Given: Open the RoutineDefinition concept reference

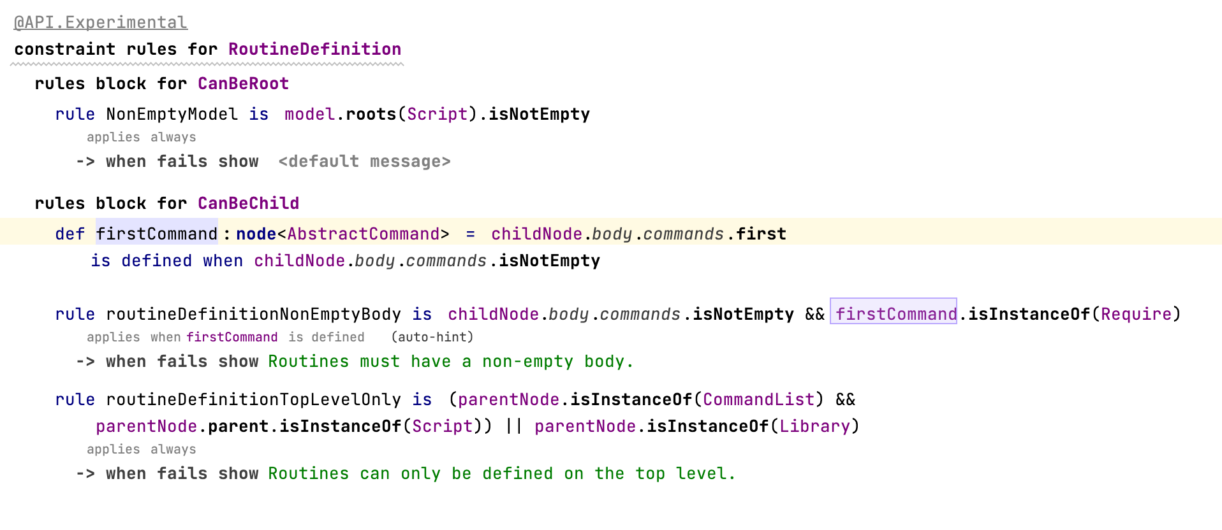Looking at the screenshot, I should 314,49.
